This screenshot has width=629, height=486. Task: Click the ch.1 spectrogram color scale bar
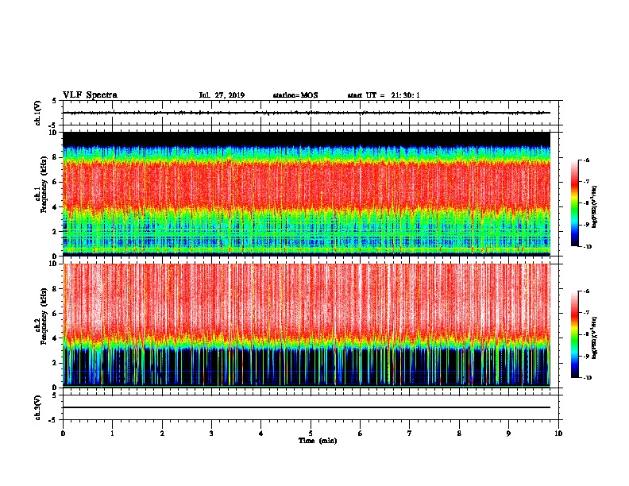pyautogui.click(x=575, y=203)
